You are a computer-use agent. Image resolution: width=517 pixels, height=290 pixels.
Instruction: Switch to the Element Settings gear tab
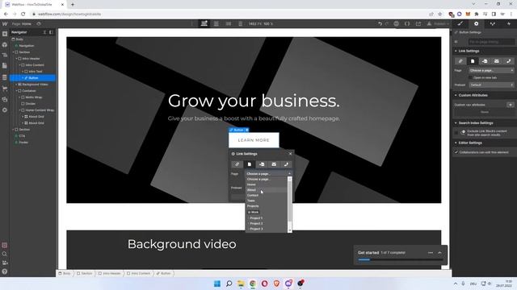click(x=476, y=23)
